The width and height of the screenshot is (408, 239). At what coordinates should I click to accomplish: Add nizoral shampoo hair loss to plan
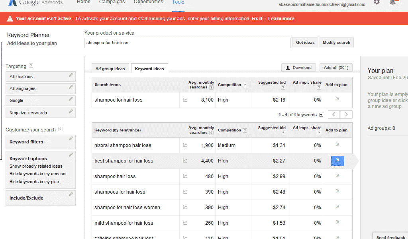(337, 144)
